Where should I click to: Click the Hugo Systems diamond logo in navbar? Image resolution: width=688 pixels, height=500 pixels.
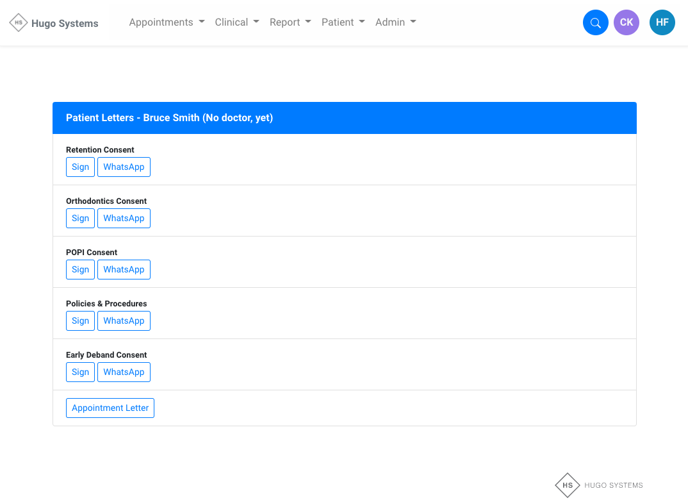click(19, 23)
